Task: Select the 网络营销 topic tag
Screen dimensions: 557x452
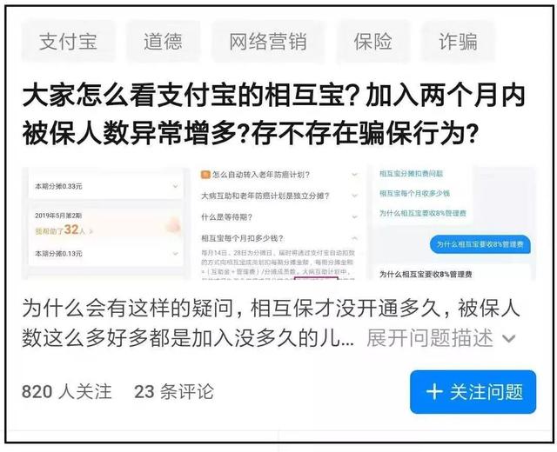Action: [x=268, y=42]
